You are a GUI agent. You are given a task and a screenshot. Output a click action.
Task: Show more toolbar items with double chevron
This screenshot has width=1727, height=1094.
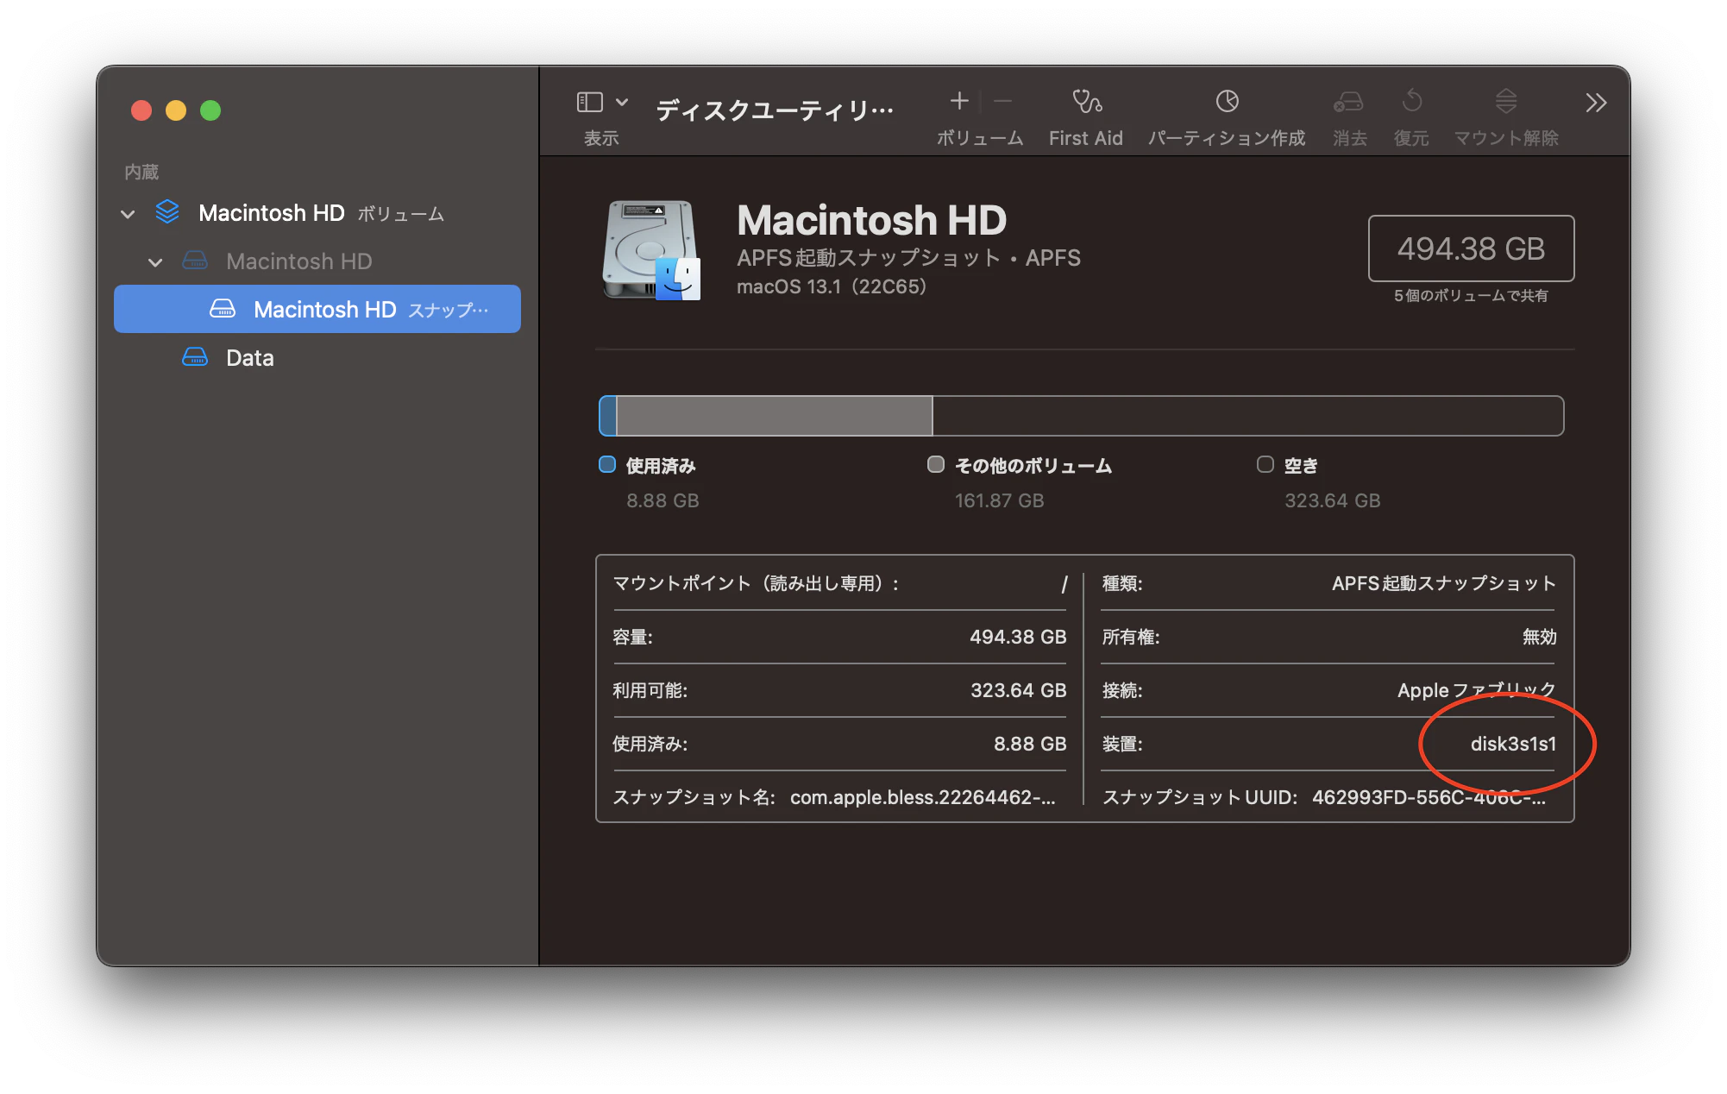[1596, 103]
